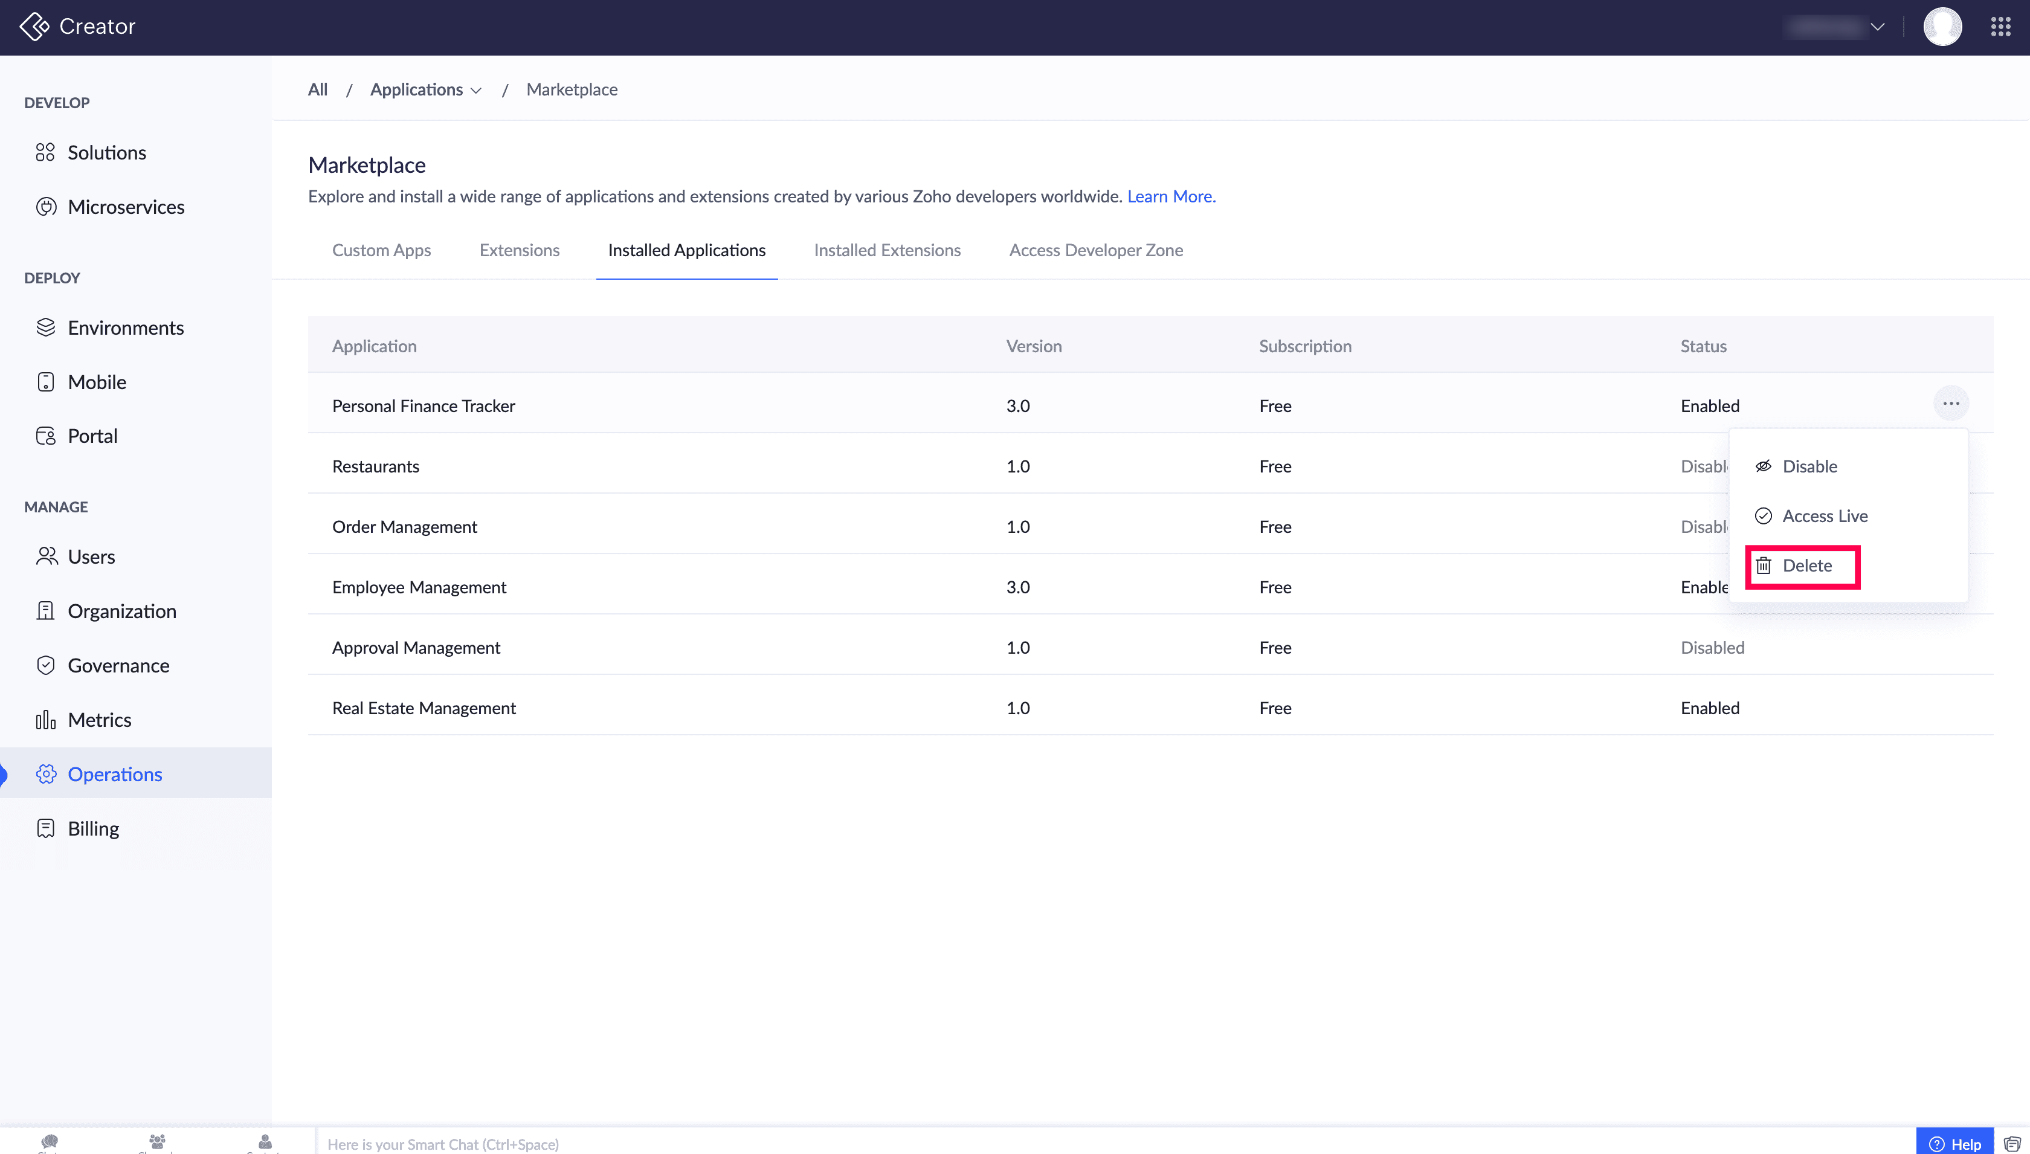
Task: Open the Solutions section icon
Action: (x=45, y=152)
